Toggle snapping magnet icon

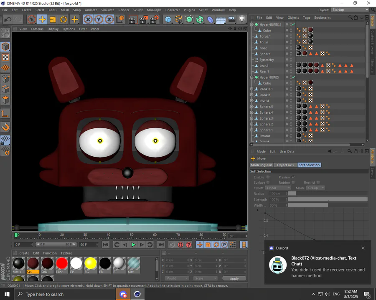coord(5,127)
